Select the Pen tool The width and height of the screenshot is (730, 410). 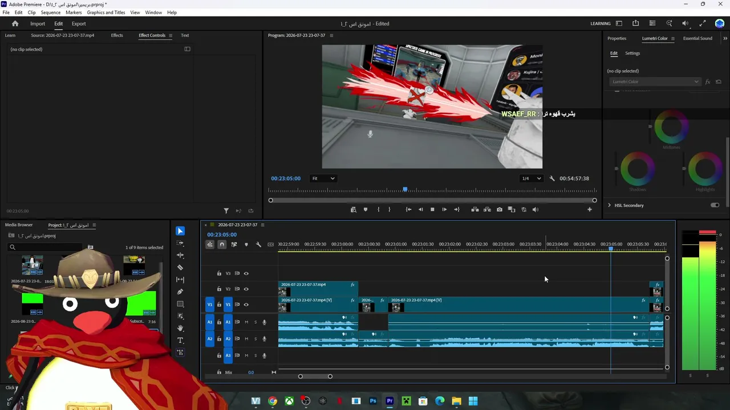click(180, 292)
